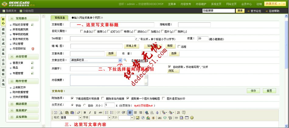Check the 头条[h] attribute box
The height and width of the screenshot is (128, 289).
(82, 31)
